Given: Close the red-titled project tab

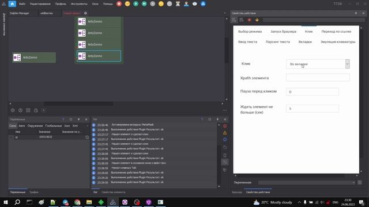Looking at the screenshot, I should [85, 13].
